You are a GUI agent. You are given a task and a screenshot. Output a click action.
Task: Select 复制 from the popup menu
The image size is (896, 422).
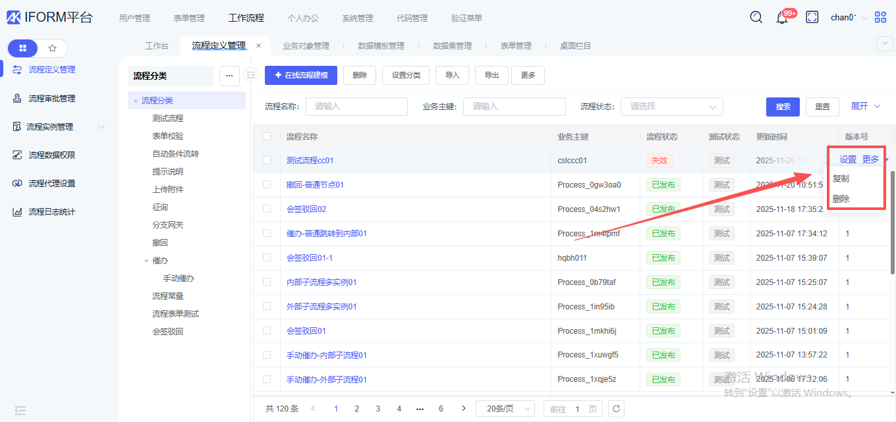click(x=841, y=179)
